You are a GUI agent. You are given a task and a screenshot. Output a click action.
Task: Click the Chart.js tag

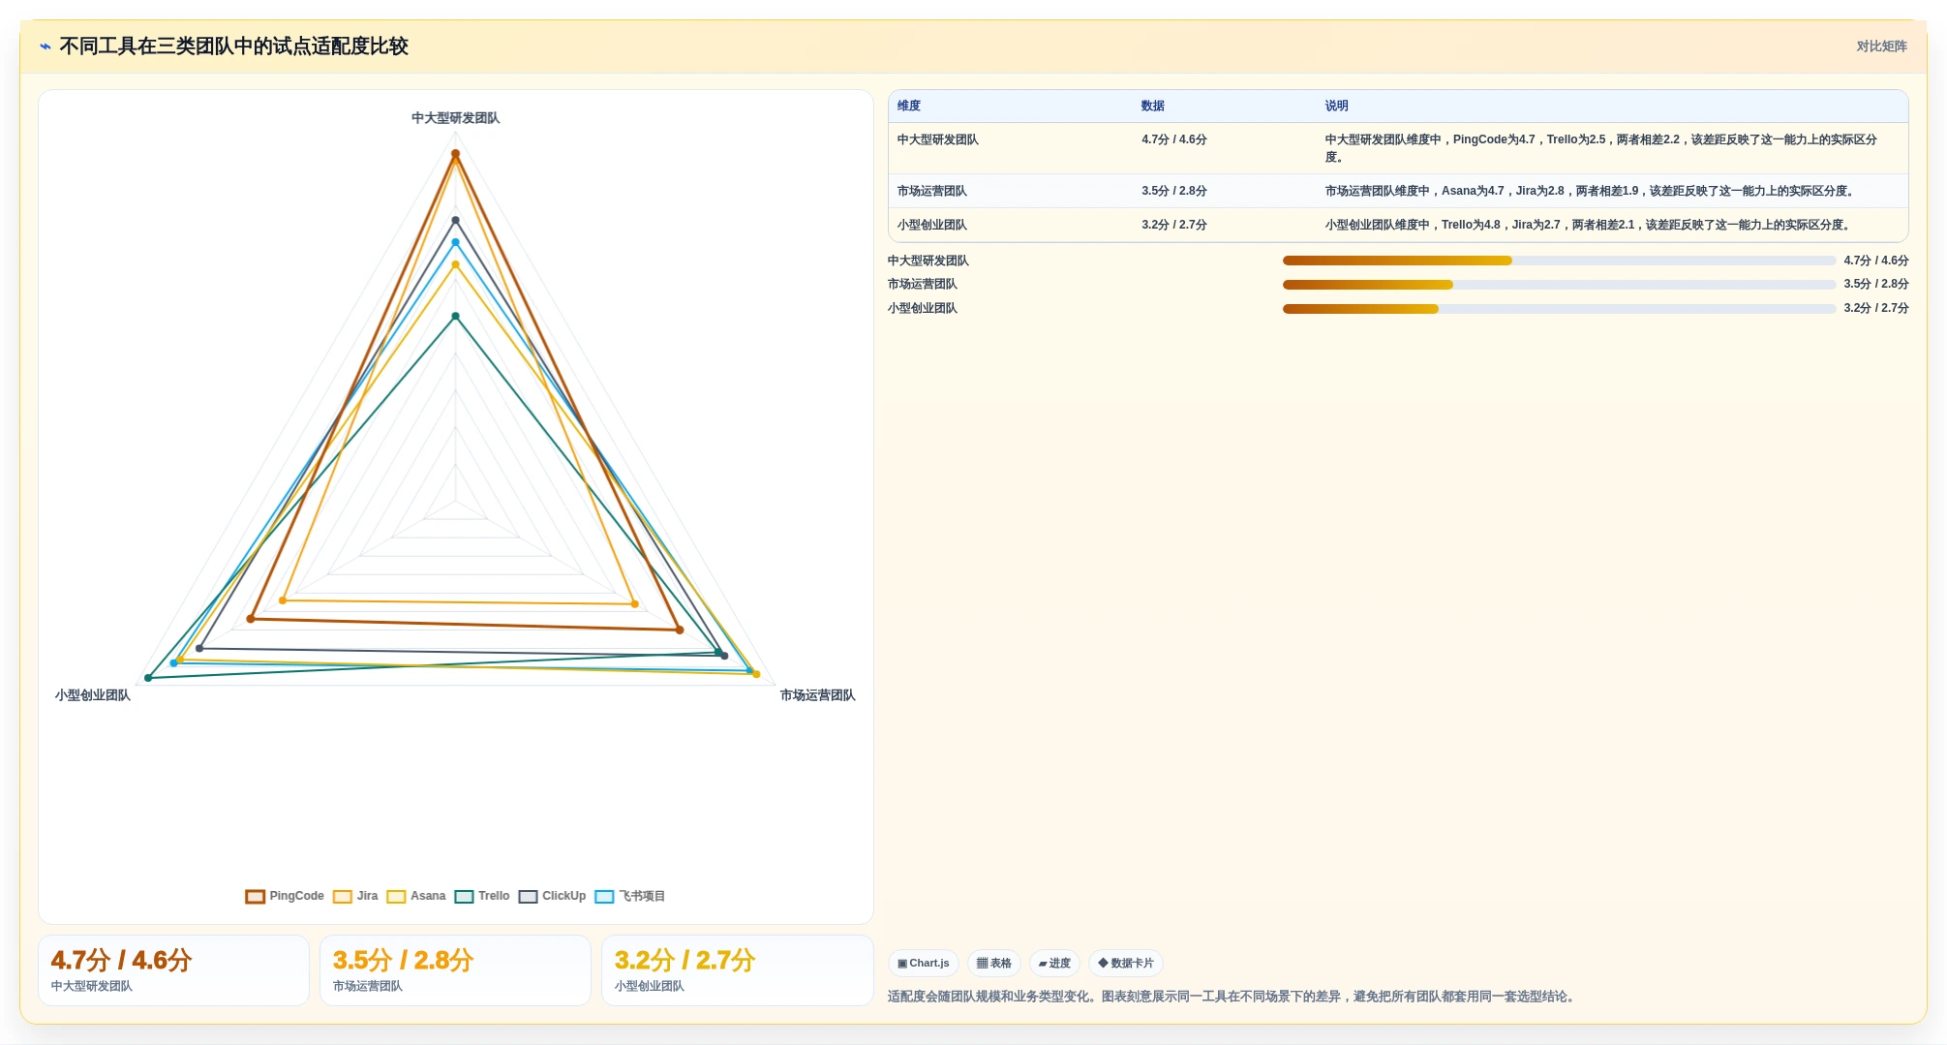coord(923,963)
